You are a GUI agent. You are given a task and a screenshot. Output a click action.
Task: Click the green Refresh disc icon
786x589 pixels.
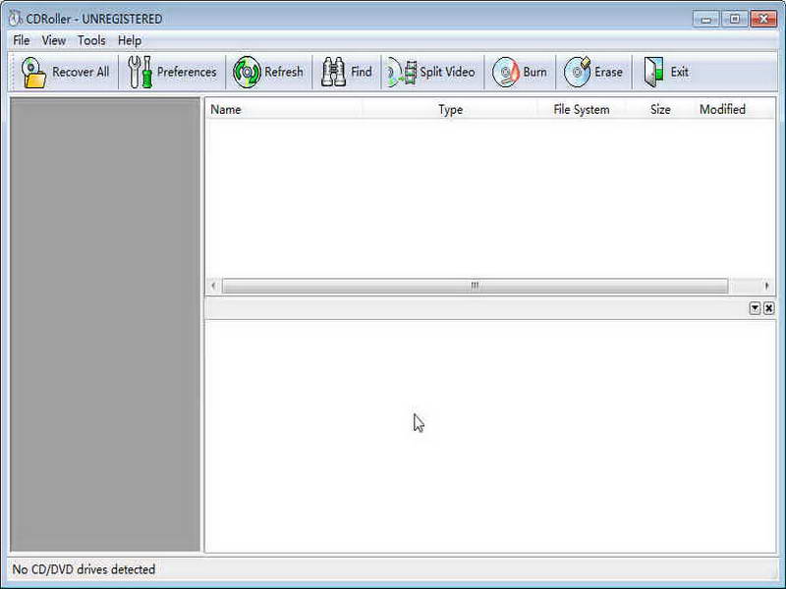point(248,72)
